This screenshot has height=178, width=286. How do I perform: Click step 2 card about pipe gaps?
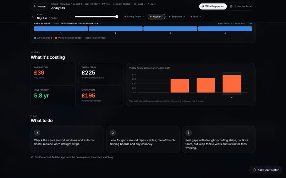coord(143,140)
